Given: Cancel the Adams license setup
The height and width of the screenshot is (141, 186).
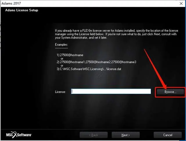Looking at the screenshot, I should pyautogui.click(x=168, y=135).
